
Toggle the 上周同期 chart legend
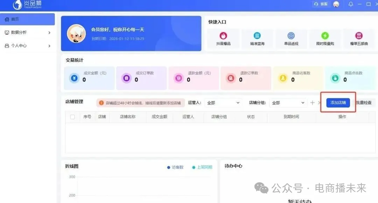tap(202, 167)
